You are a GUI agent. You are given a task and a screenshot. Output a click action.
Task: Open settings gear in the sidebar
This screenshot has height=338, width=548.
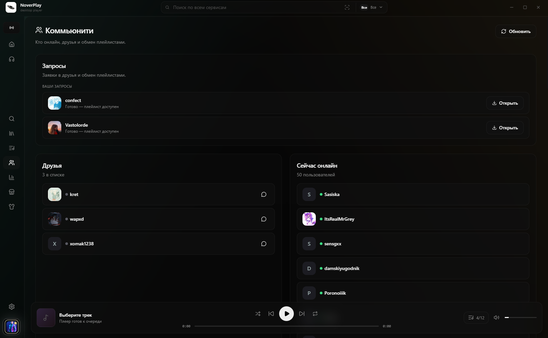[x=12, y=307]
